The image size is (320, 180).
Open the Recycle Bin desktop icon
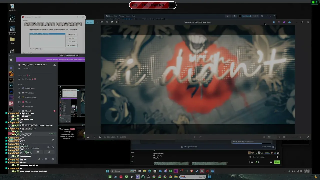12,7
